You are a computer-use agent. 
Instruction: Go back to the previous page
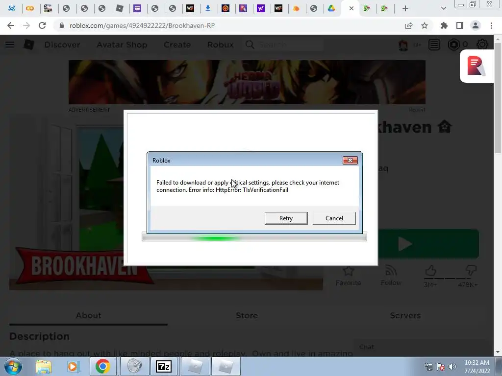(11, 25)
